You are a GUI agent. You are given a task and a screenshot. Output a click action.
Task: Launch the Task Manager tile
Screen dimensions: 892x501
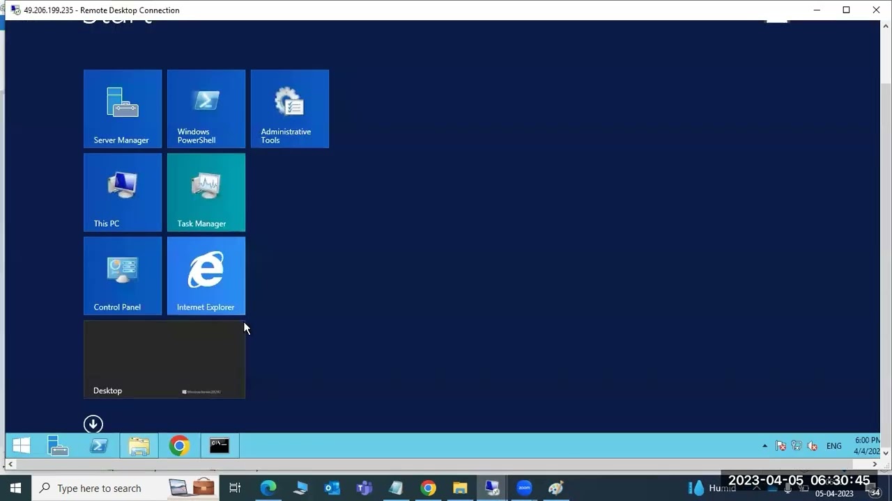click(x=206, y=192)
